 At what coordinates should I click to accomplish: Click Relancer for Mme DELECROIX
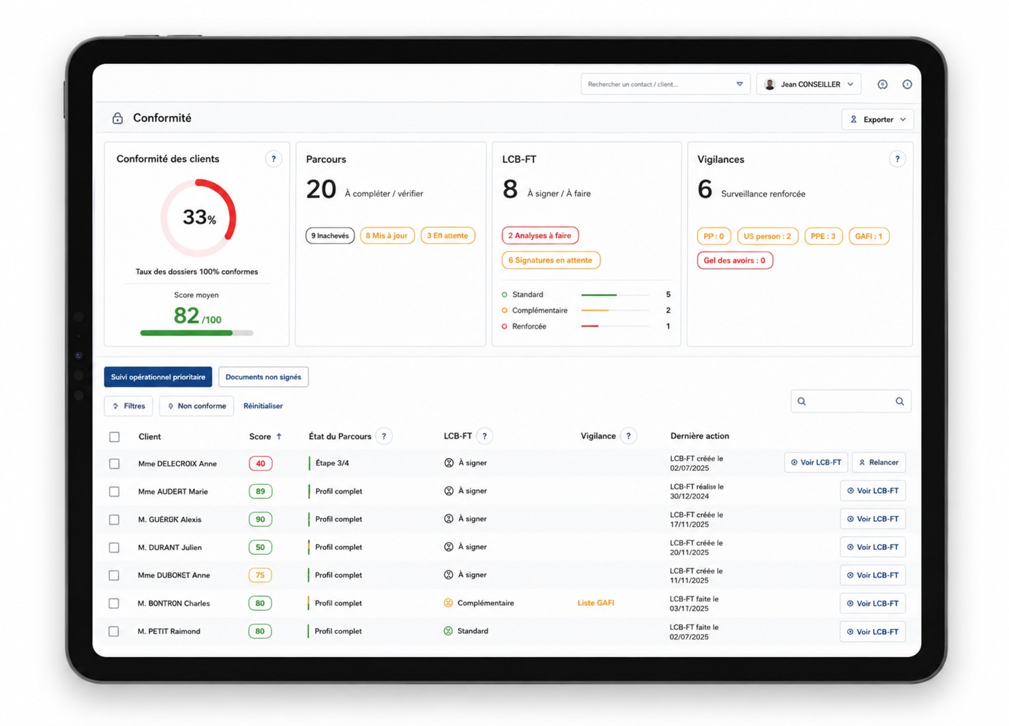pyautogui.click(x=879, y=463)
